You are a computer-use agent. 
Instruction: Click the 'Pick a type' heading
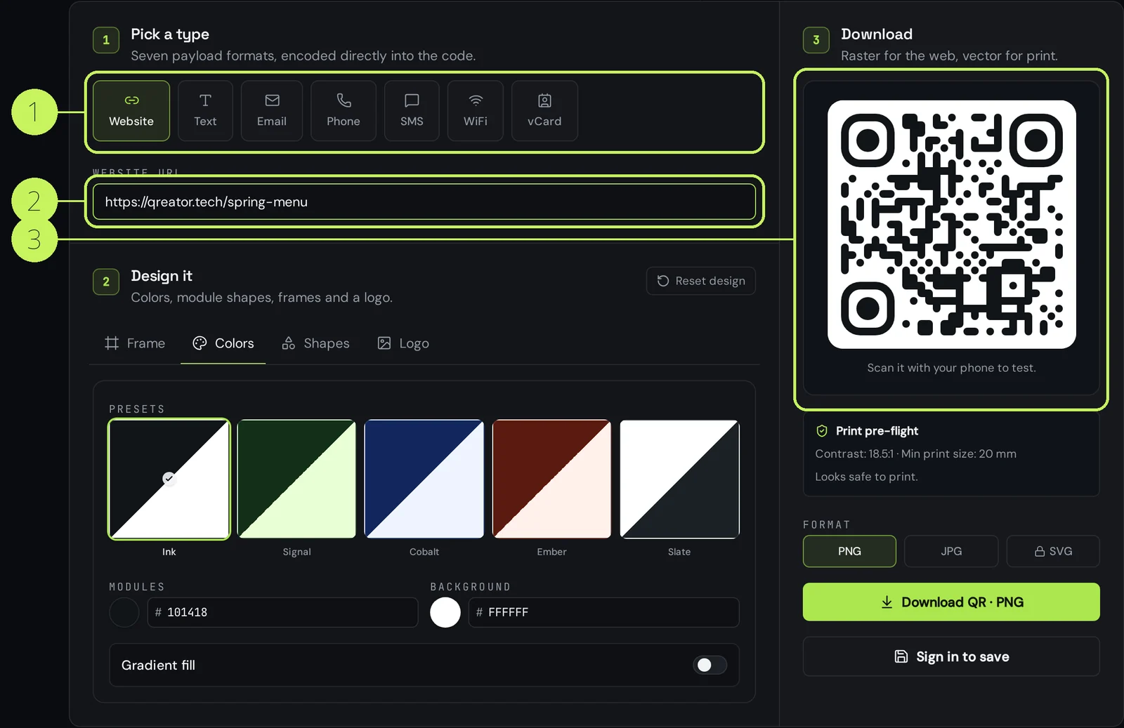click(x=170, y=34)
